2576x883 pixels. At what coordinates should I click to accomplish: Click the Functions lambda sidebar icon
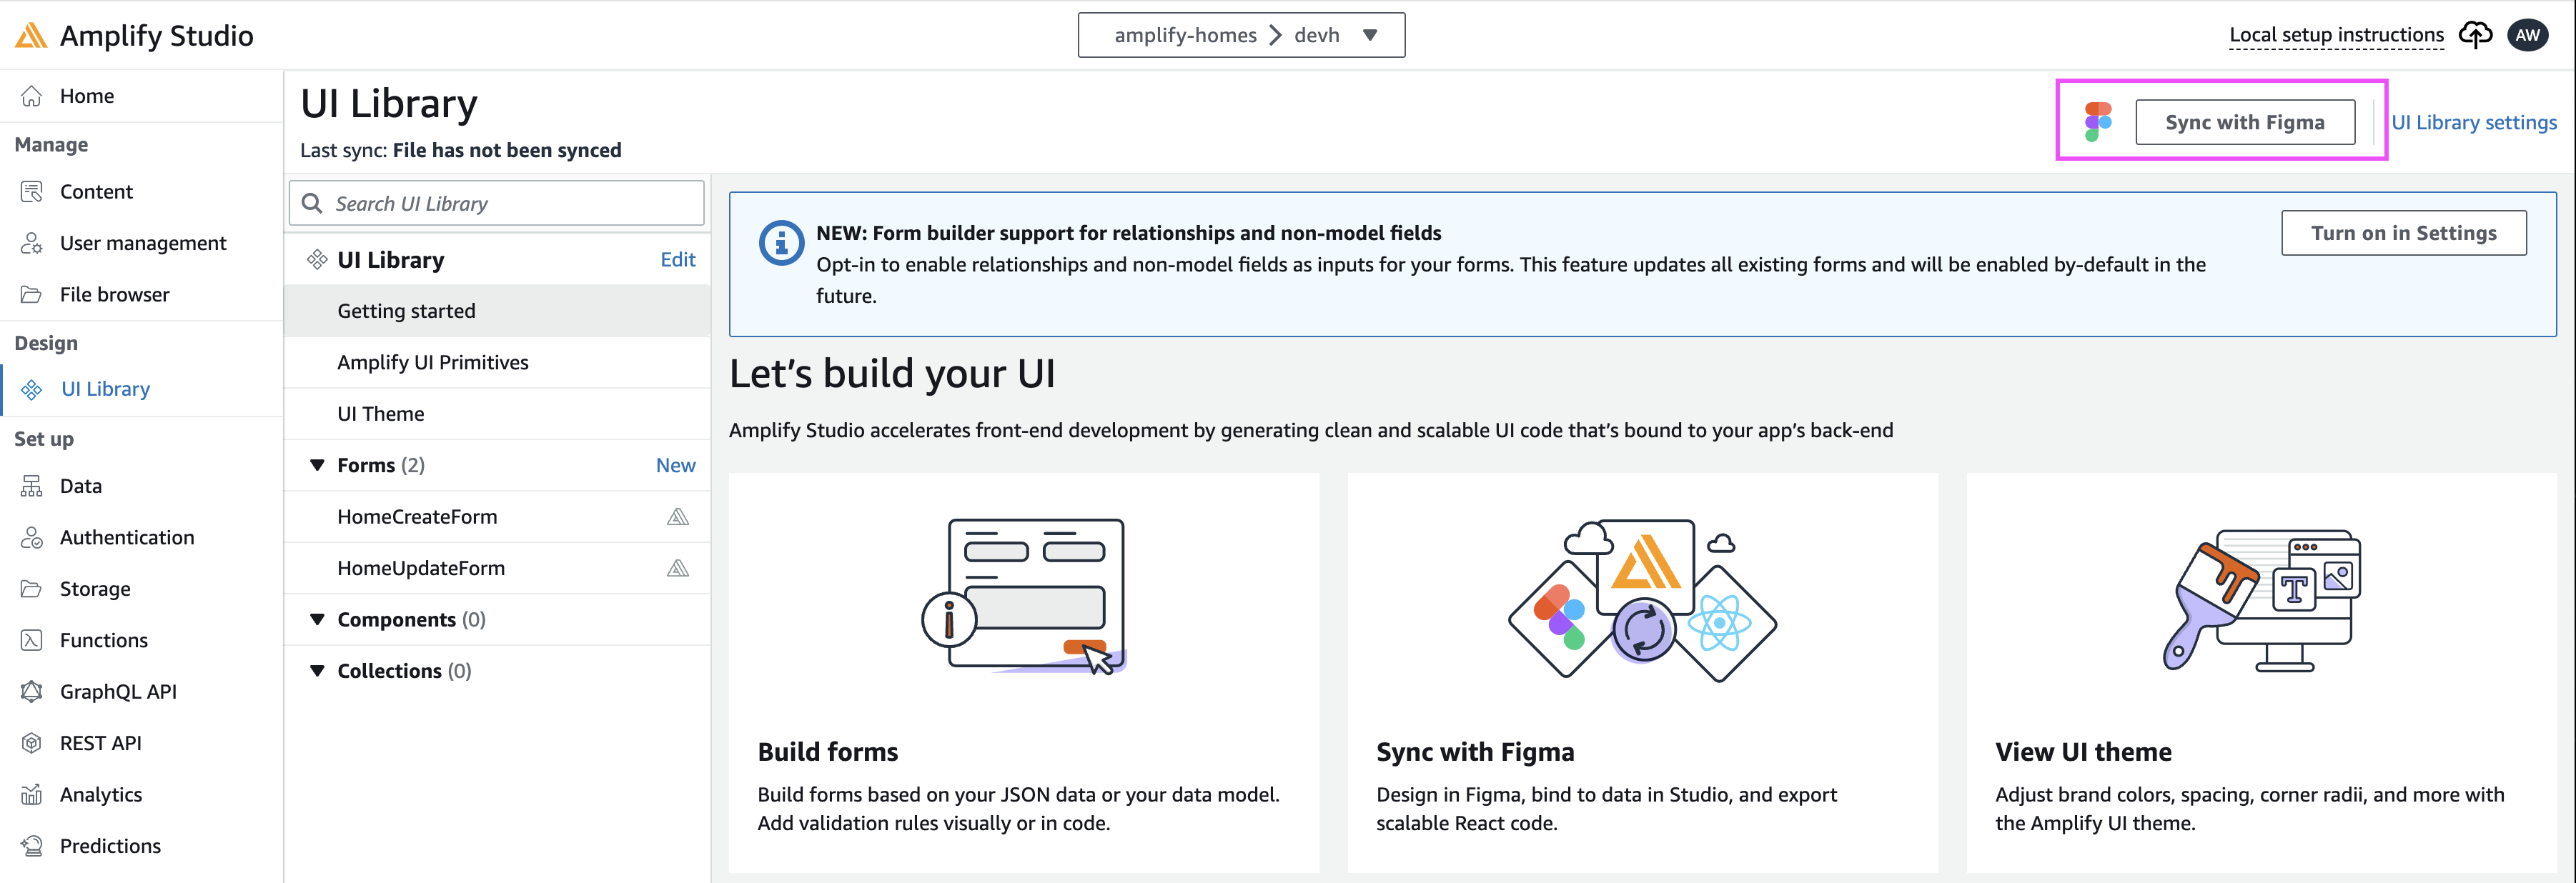pyautogui.click(x=32, y=640)
